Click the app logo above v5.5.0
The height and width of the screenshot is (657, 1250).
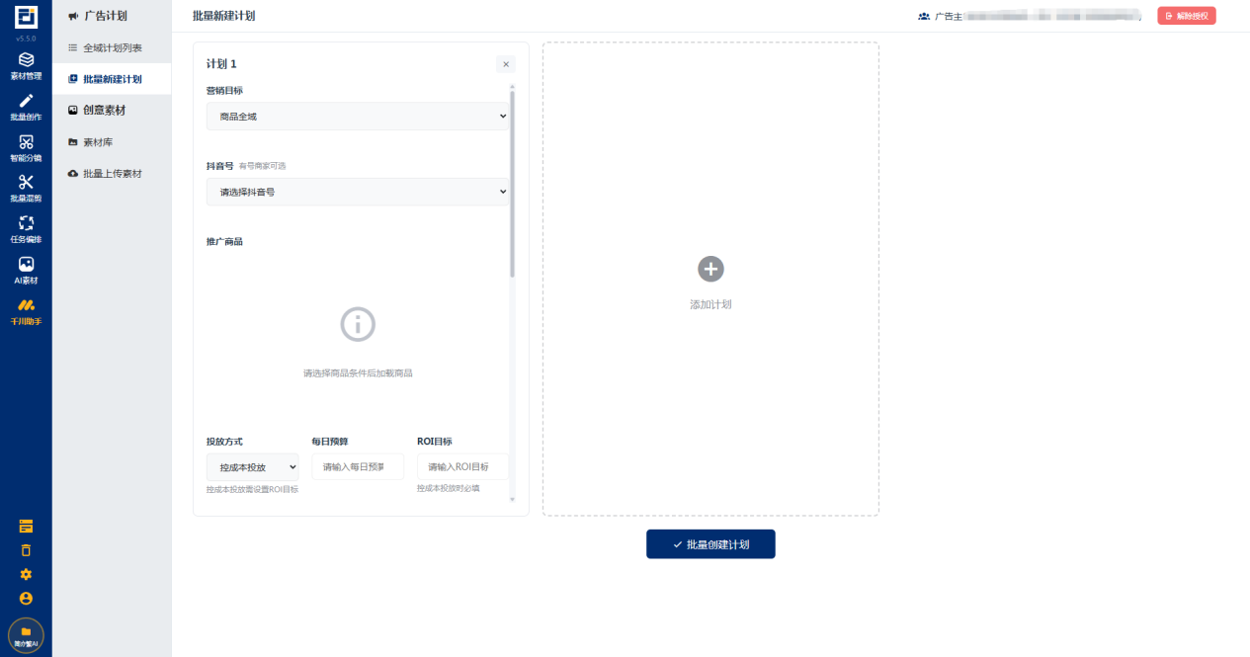(x=26, y=17)
